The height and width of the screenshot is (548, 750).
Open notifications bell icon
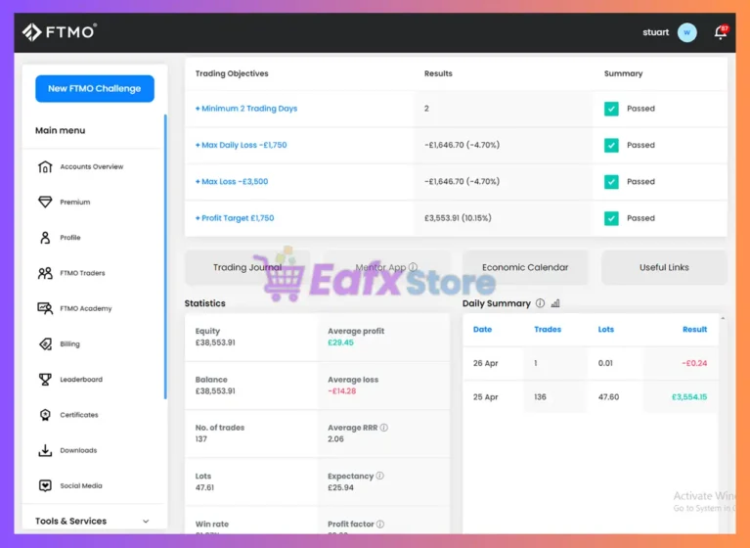[721, 32]
